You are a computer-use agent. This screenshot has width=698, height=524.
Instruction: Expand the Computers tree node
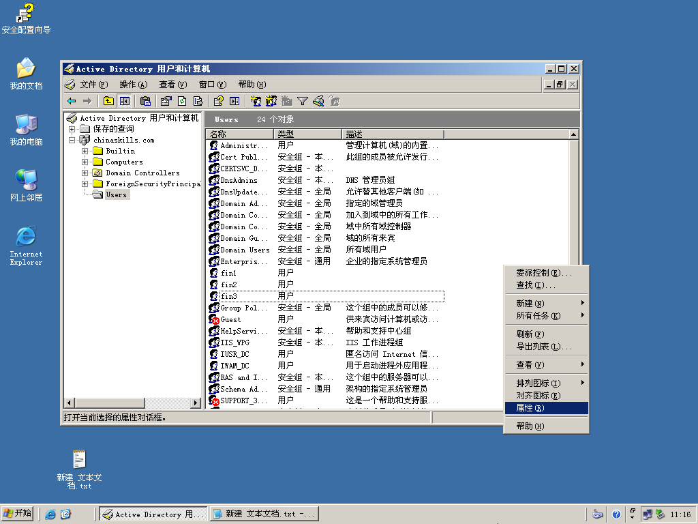[x=85, y=162]
